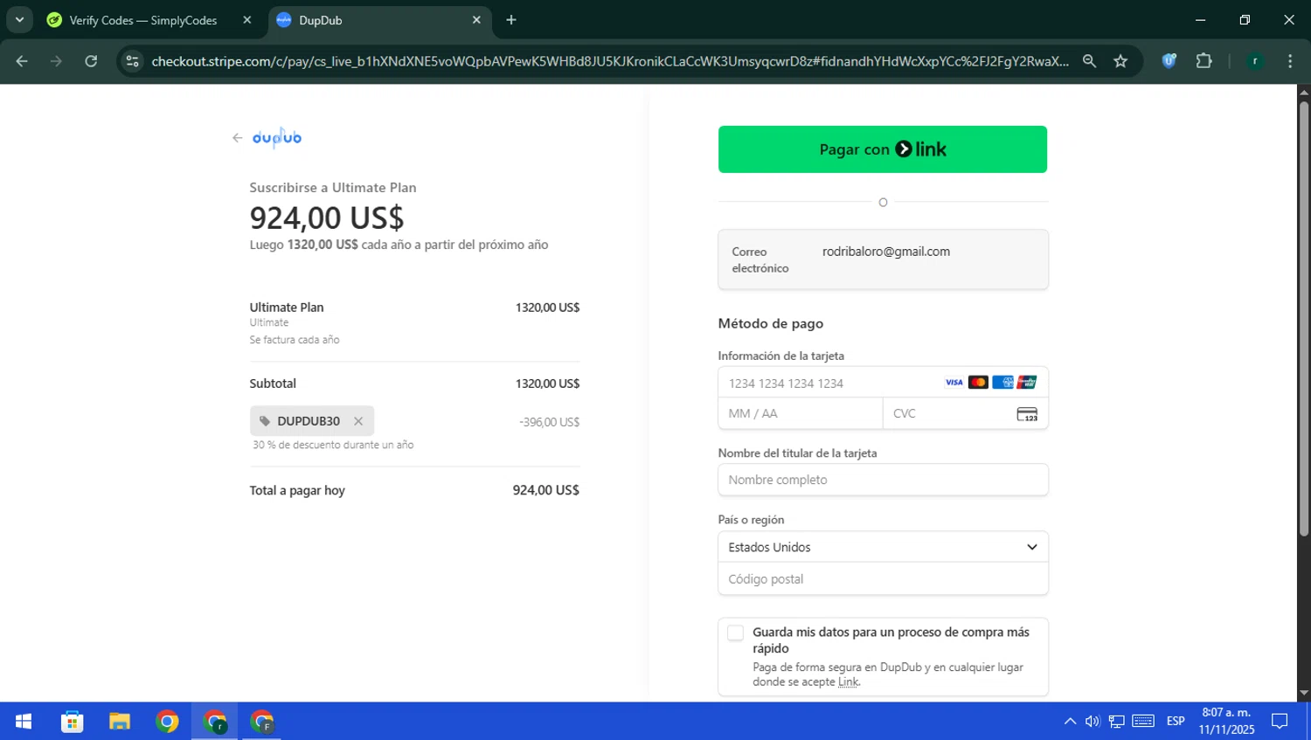Close the Verify Codes — SimplyCodes tab
This screenshot has width=1311, height=740.
[x=247, y=20]
